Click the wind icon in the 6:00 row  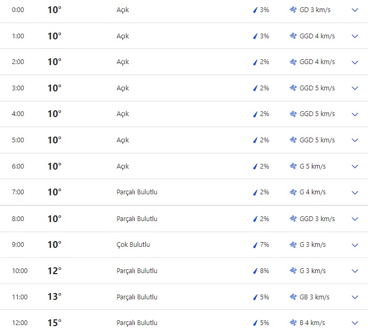click(293, 166)
